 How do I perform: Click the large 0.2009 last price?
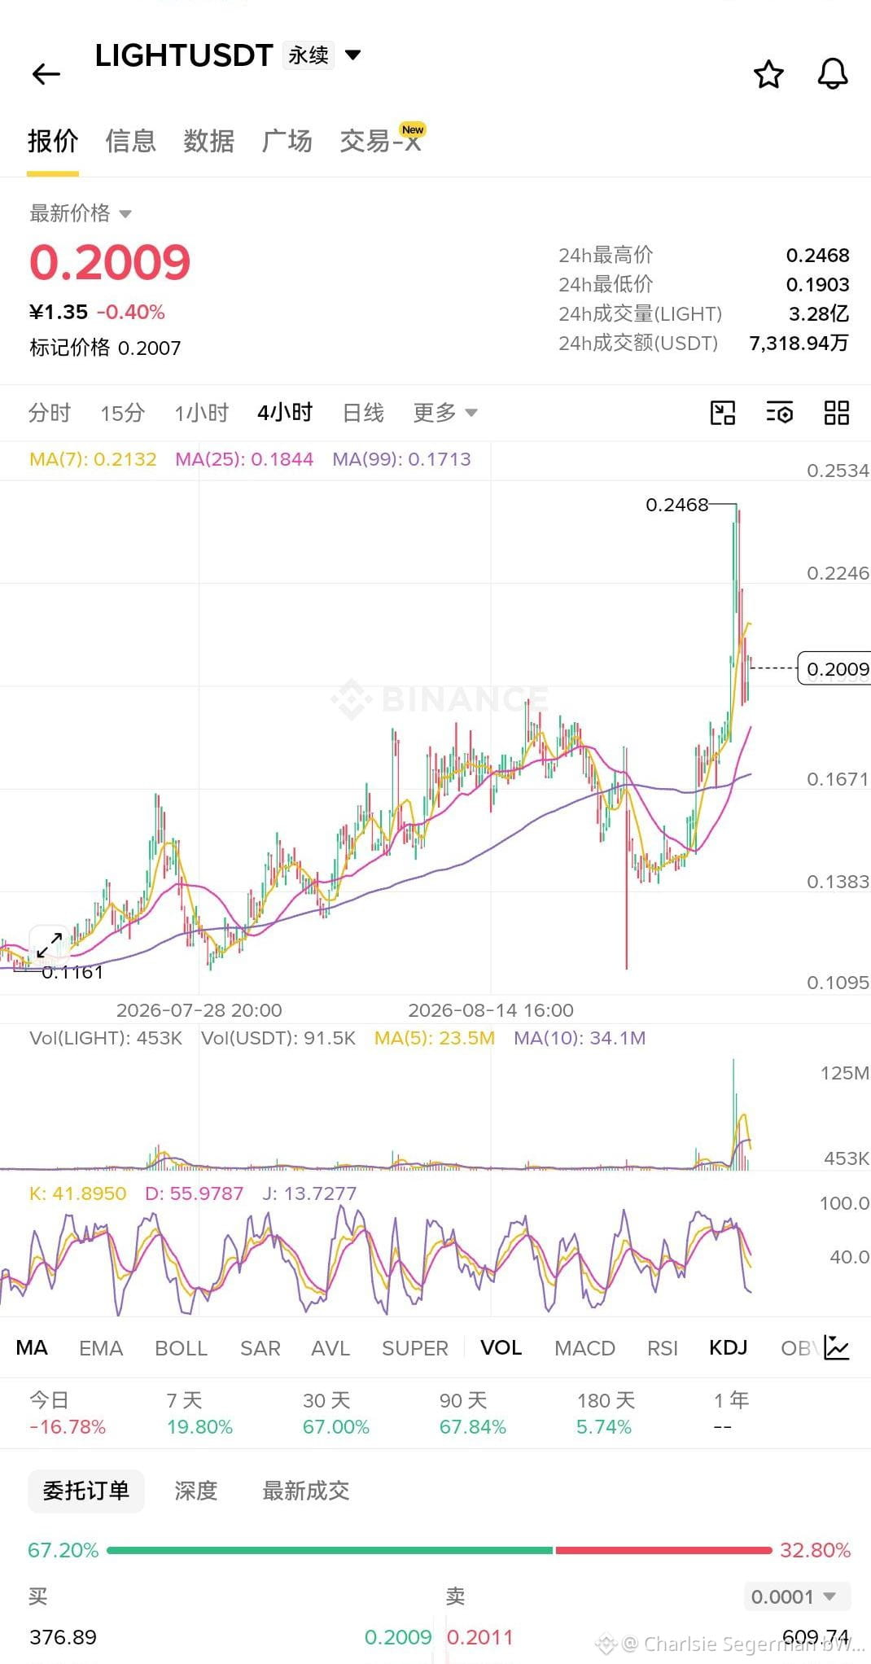pos(110,262)
